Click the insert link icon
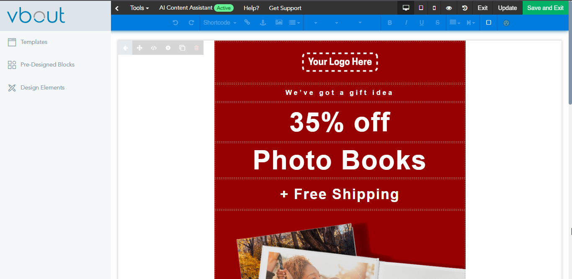This screenshot has width=572, height=279. point(247,23)
